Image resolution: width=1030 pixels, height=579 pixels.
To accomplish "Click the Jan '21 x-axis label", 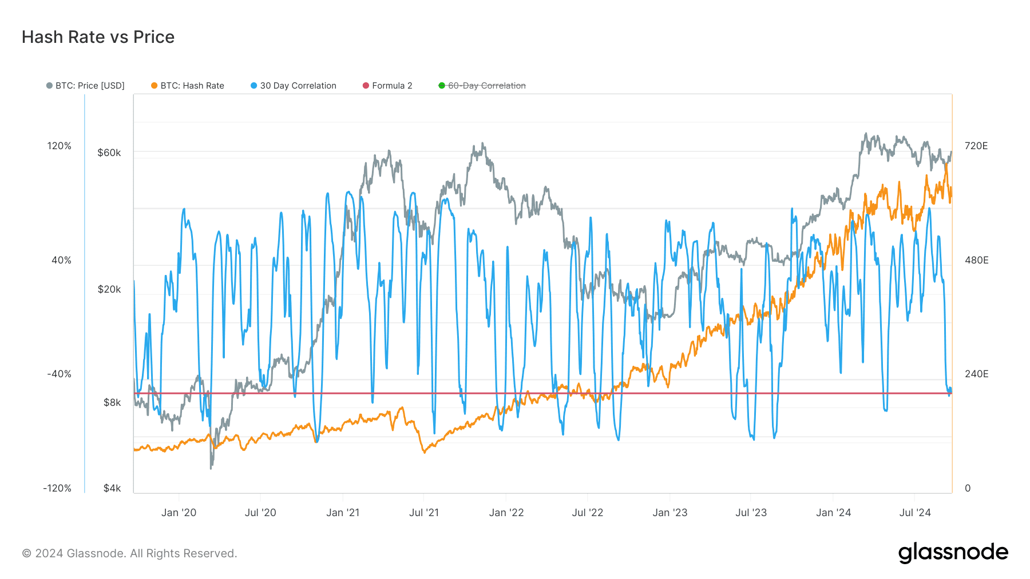I will click(x=343, y=513).
